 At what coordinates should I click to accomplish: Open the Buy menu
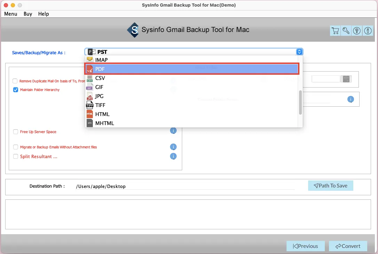(28, 14)
